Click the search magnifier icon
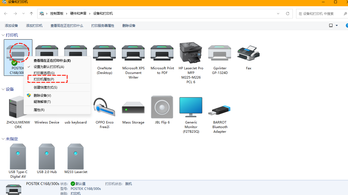The width and height of the screenshot is (348, 195). click(346, 14)
